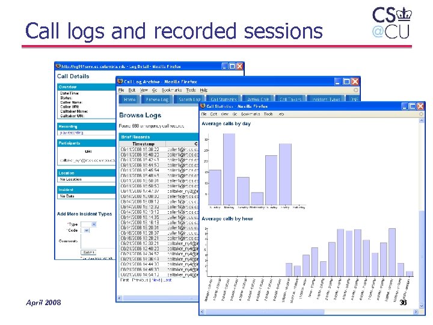Image resolution: width=433 pixels, height=325 pixels.
Task: Click horizontal scrollbar thumb in Call Statistics window
Action: point(265,312)
